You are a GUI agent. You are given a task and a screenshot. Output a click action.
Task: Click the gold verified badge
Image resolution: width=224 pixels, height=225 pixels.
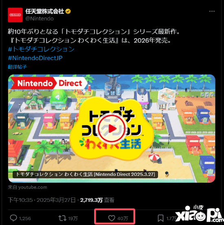click(68, 11)
